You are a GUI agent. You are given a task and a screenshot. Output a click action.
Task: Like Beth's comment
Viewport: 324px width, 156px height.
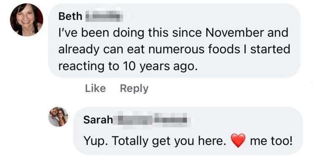click(x=95, y=88)
